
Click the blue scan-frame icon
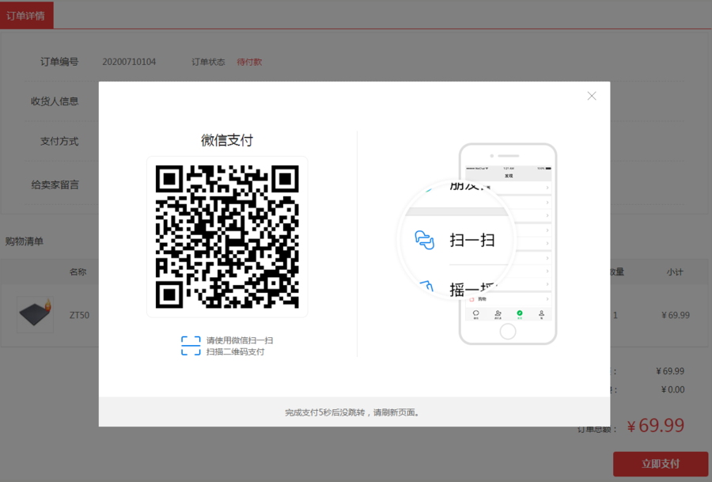click(191, 346)
